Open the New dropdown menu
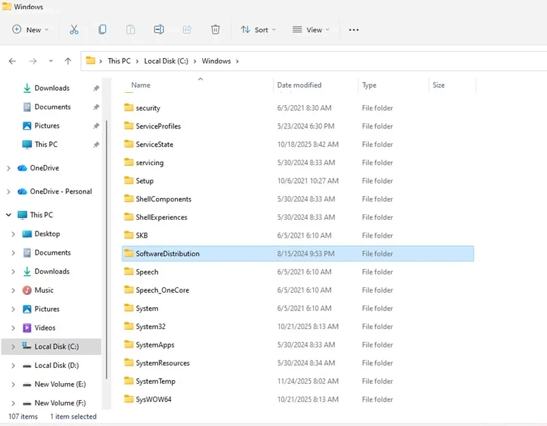This screenshot has width=547, height=426. coord(30,29)
